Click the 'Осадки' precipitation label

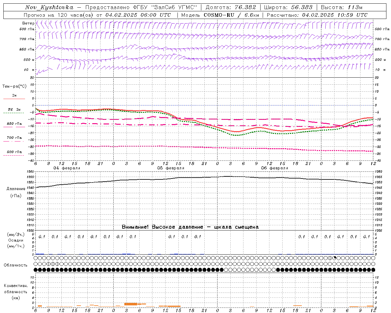[16, 240]
